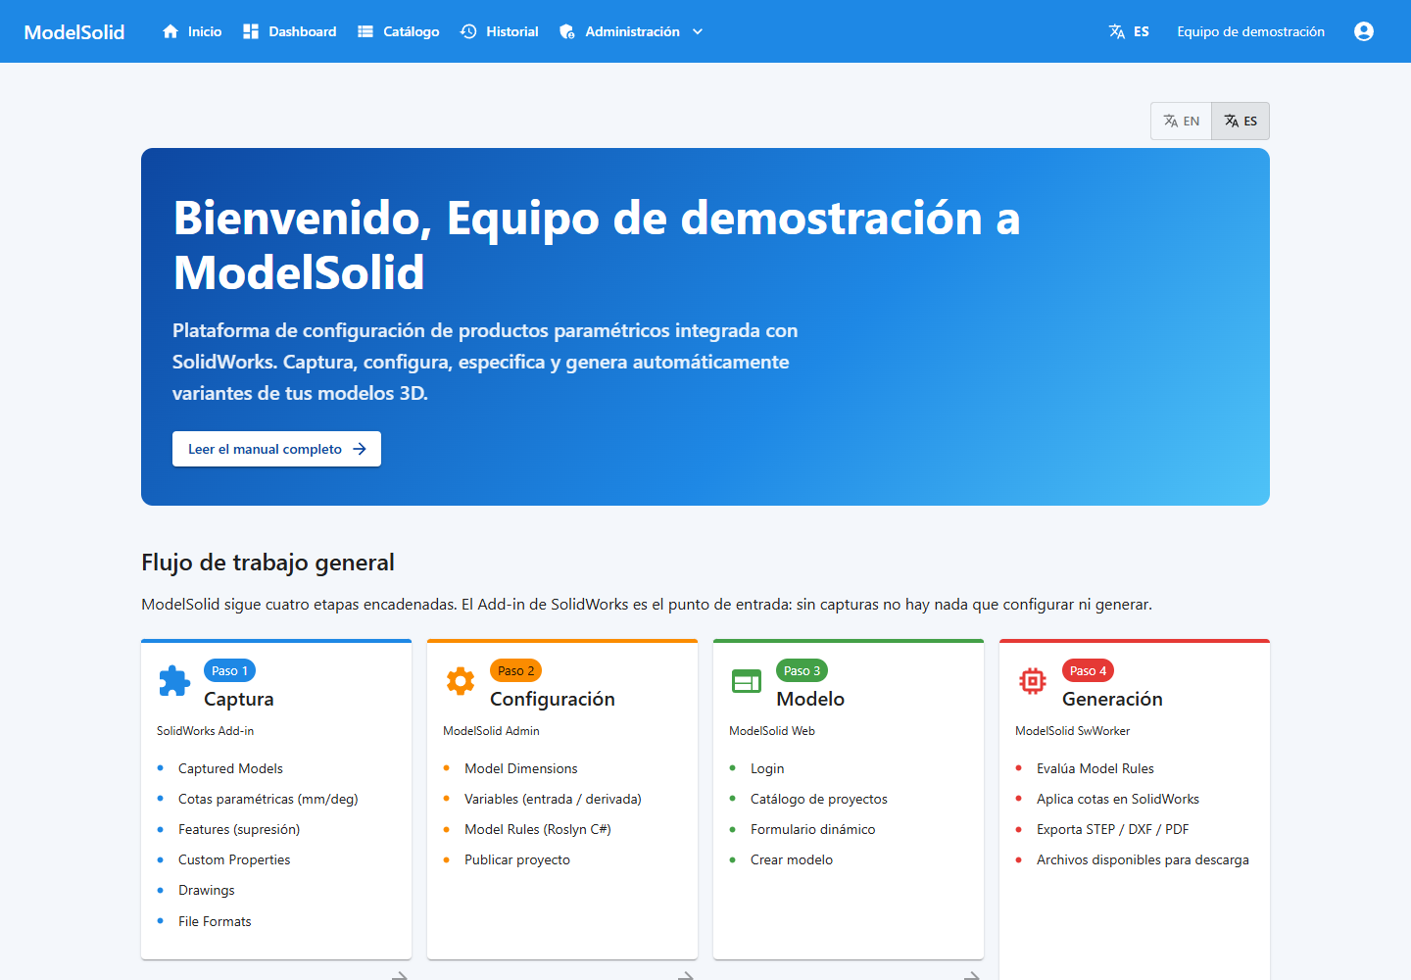1411x980 pixels.
Task: Click Model Rules (Roslyn C#) item
Action: coord(538,829)
